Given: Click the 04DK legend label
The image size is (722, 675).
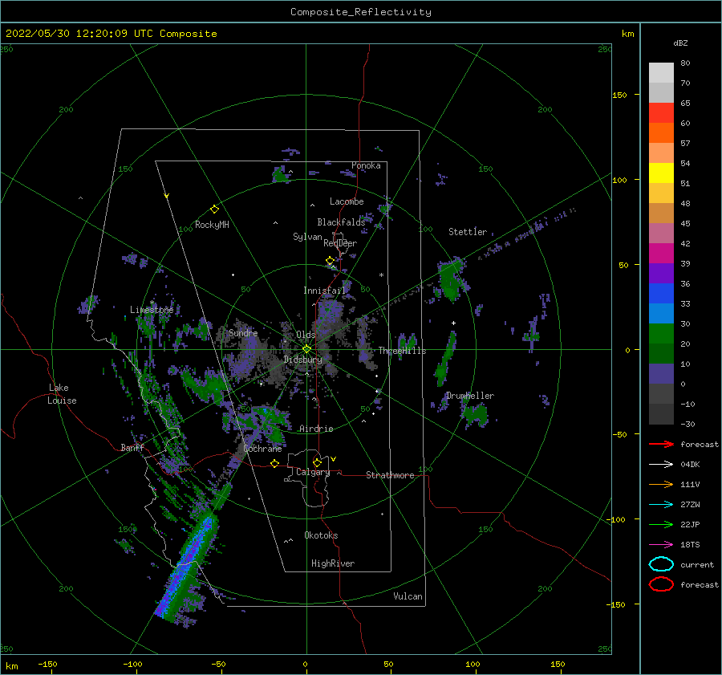Looking at the screenshot, I should (x=690, y=465).
